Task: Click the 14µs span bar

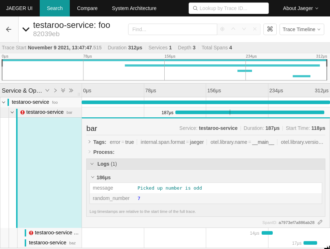Action: coord(267,233)
